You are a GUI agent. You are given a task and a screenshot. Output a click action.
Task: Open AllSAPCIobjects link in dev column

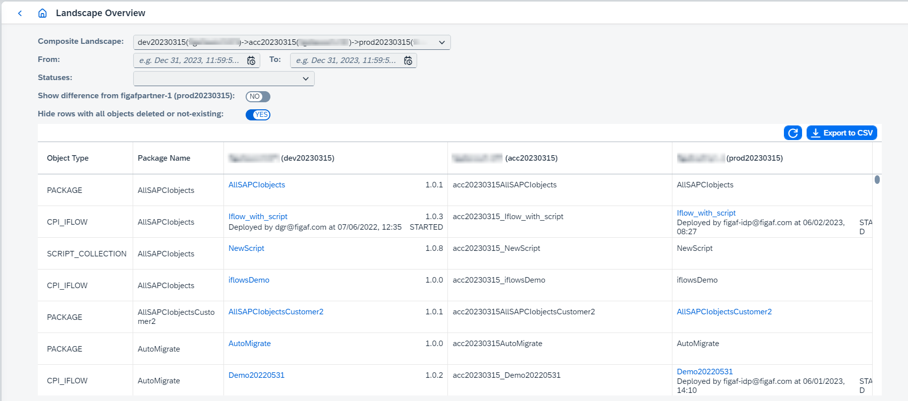(257, 185)
